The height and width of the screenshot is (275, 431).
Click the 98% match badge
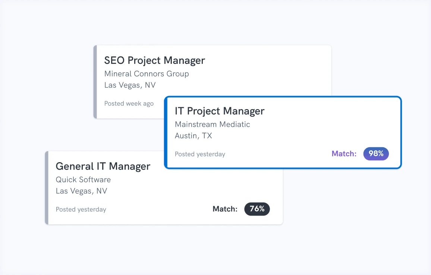coord(376,154)
